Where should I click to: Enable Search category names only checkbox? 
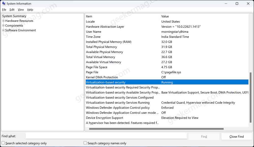[x=85, y=143]
